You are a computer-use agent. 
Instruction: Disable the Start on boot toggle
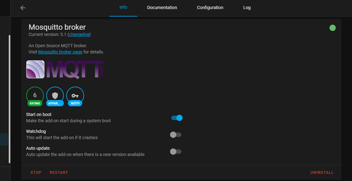pos(177,118)
